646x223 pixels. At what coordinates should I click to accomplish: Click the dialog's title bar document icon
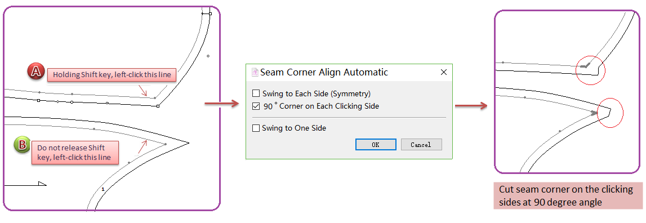pos(255,72)
